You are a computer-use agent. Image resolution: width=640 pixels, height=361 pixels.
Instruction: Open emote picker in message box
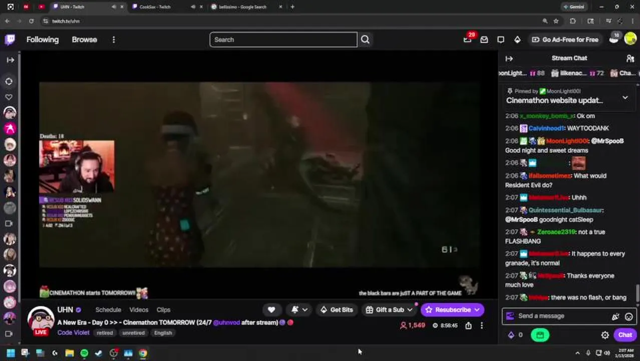coord(628,316)
